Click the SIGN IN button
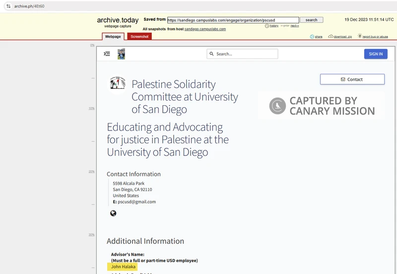This screenshot has height=274, width=397. pyautogui.click(x=376, y=54)
